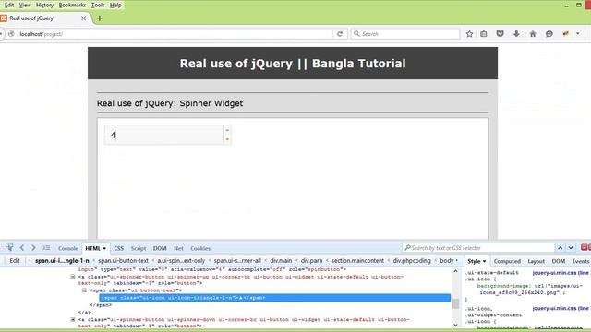Expand the ui-spinner-down anchor node

(73, 320)
